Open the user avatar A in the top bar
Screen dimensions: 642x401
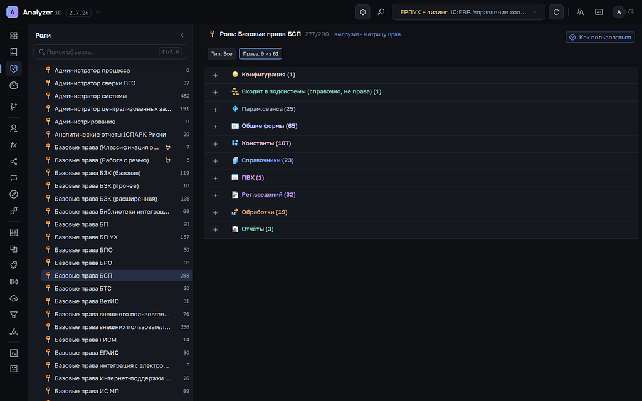coord(619,13)
